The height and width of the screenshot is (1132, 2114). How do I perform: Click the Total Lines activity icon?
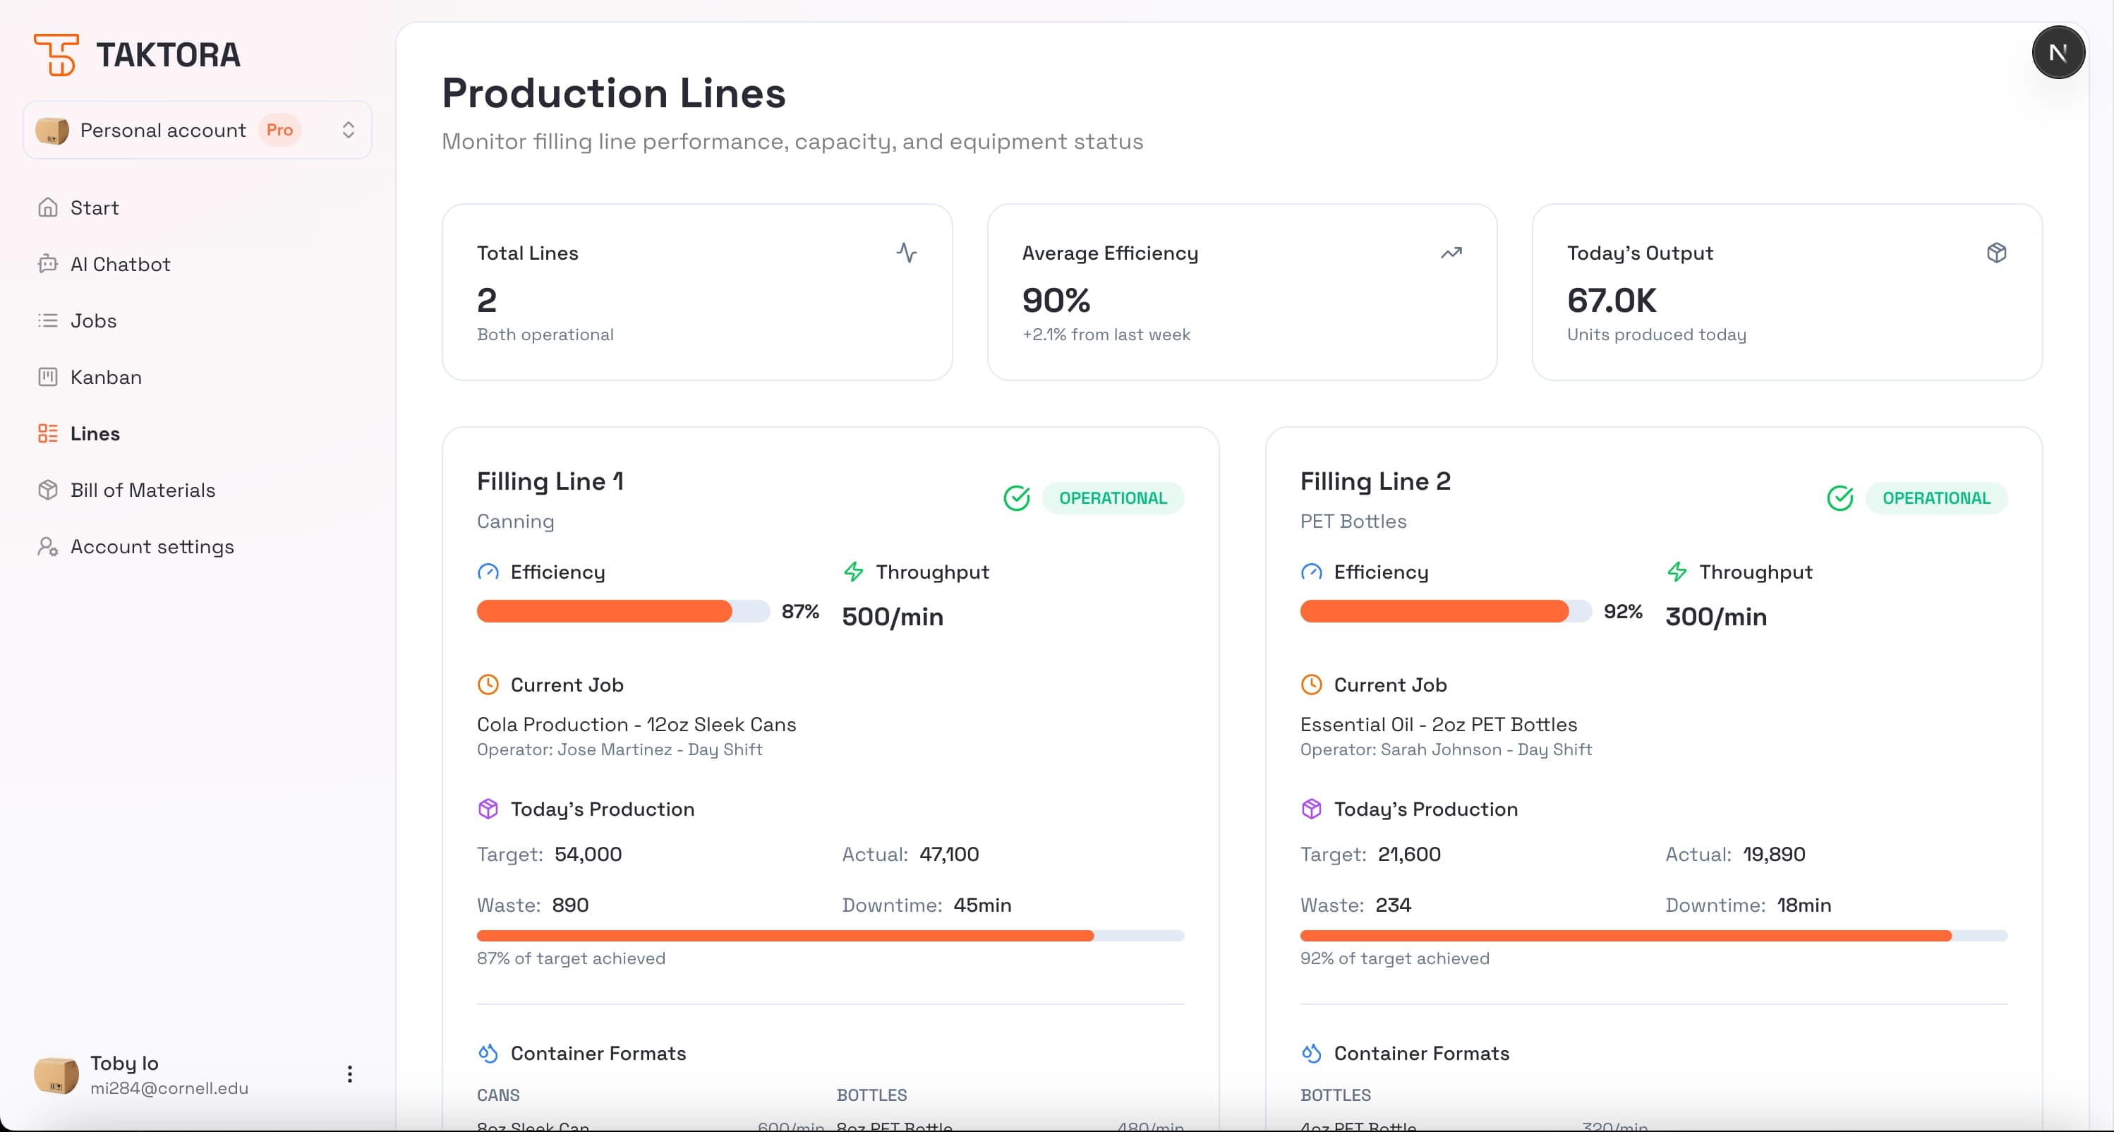[907, 252]
